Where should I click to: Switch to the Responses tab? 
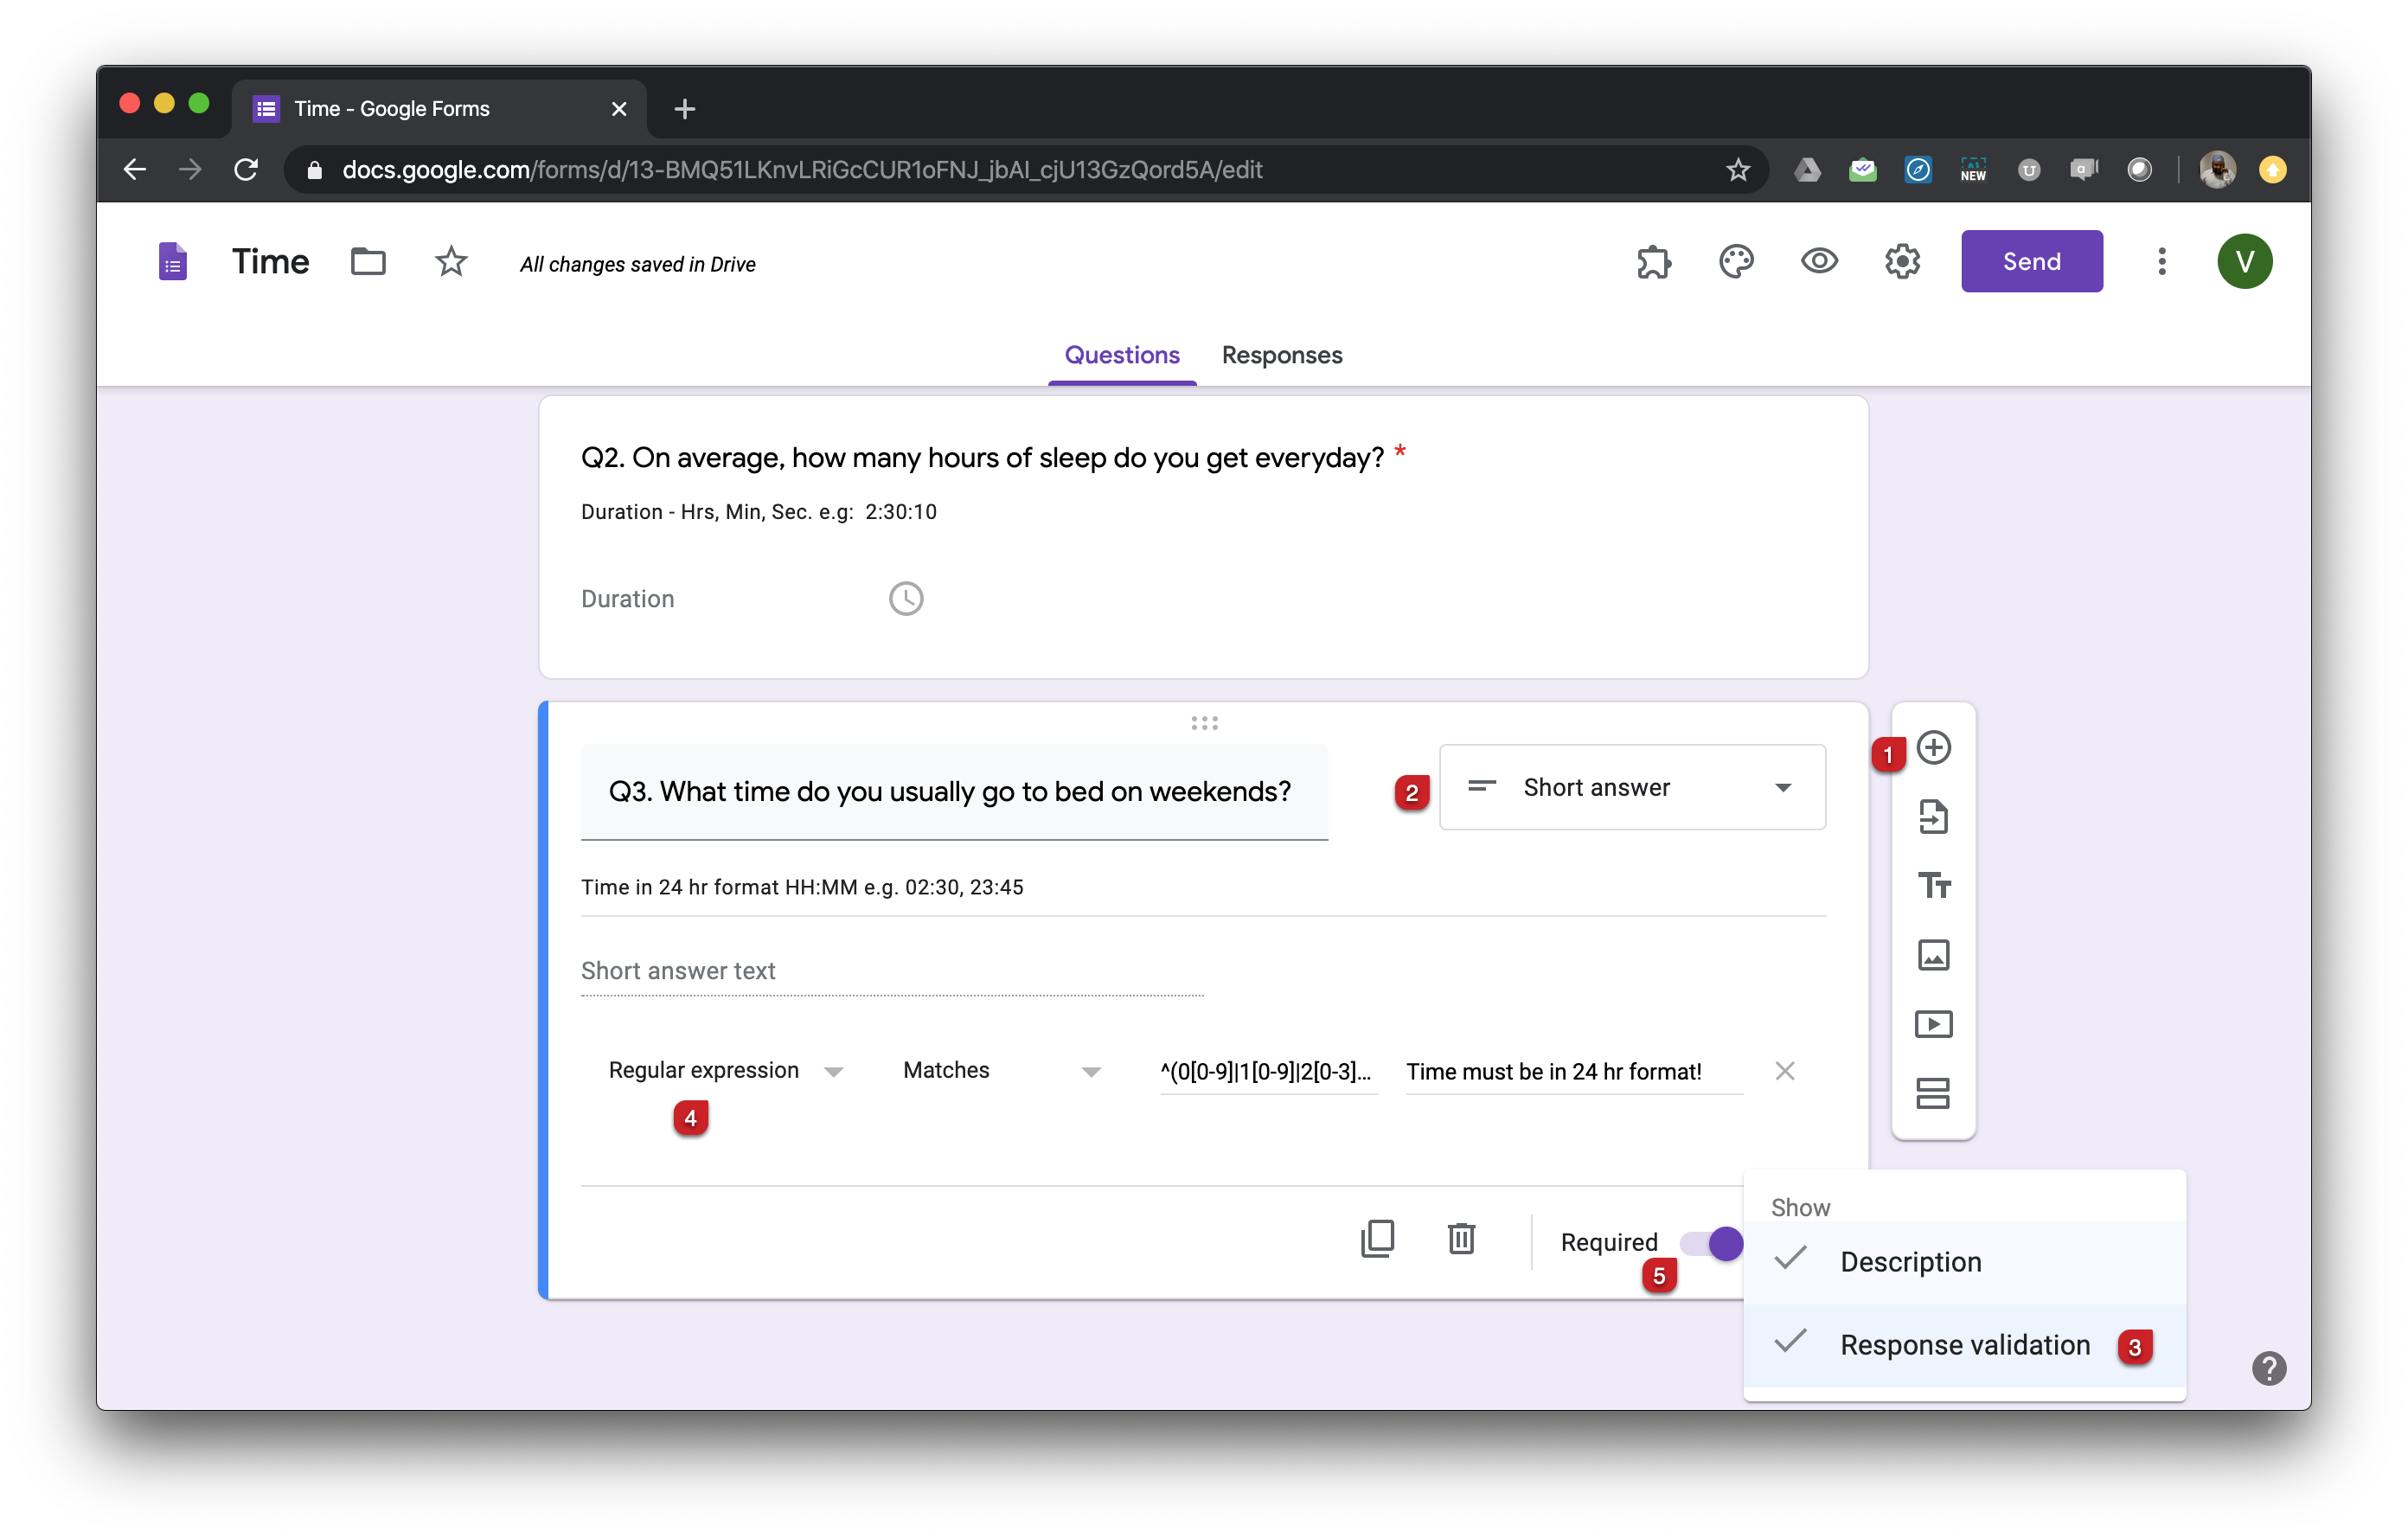point(1281,355)
